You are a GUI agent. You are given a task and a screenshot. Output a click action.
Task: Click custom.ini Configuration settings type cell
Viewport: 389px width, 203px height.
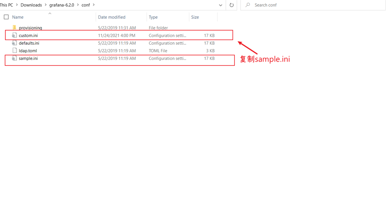[168, 36]
